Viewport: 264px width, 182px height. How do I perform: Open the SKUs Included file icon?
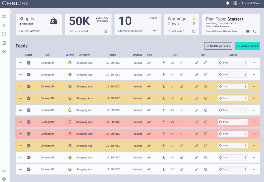coord(106,31)
